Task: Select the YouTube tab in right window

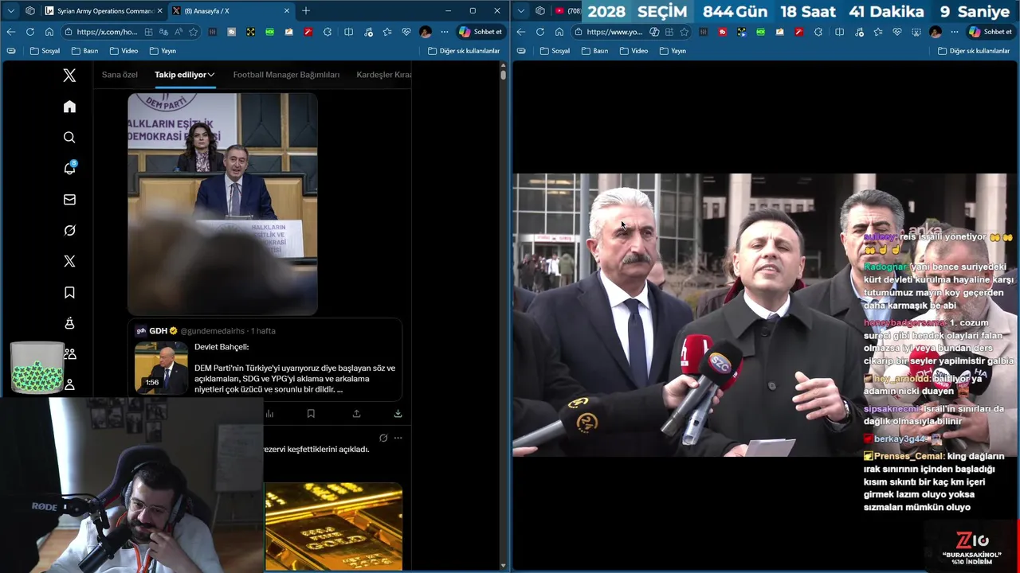Action: click(x=567, y=11)
